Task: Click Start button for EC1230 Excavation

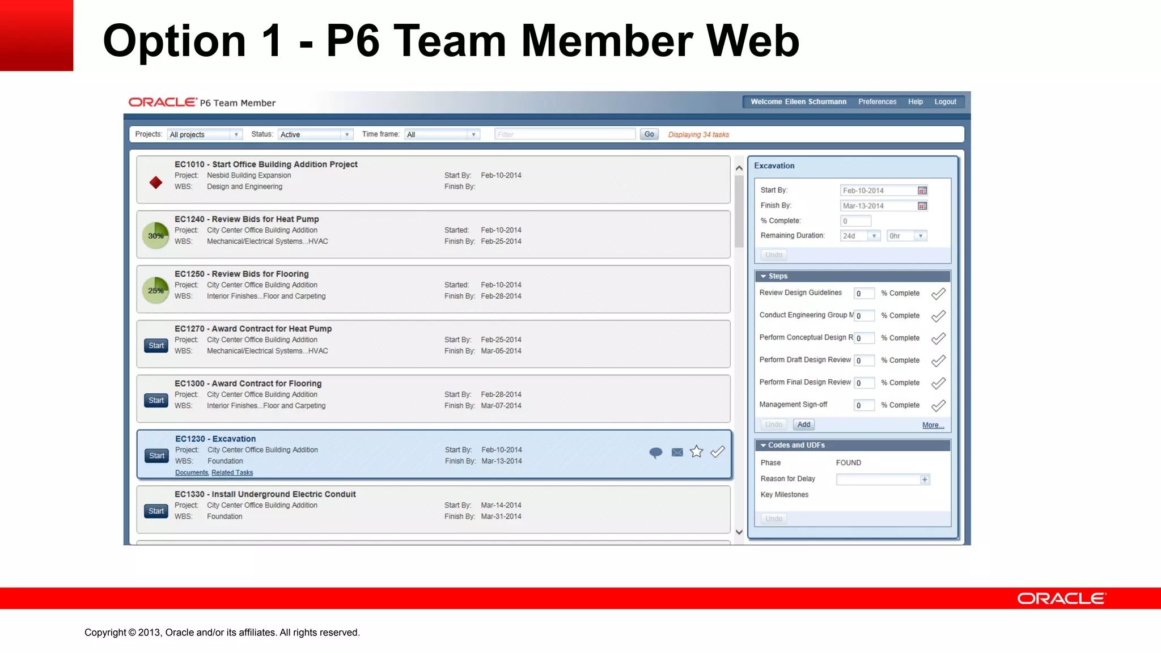Action: point(156,456)
